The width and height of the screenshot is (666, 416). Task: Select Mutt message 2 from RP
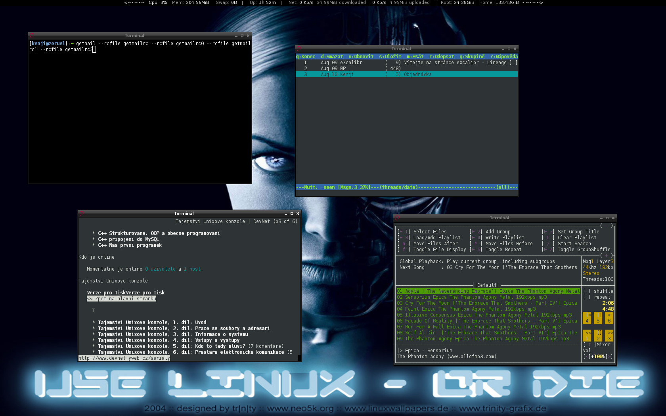point(407,69)
